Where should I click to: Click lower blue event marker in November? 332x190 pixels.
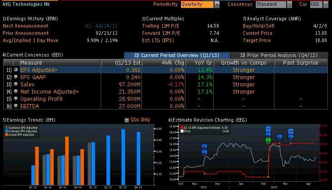point(204,152)
